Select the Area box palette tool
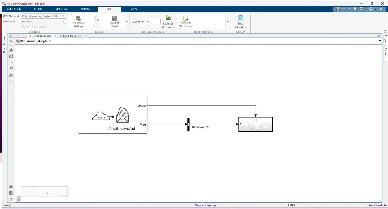 pyautogui.click(x=11, y=81)
